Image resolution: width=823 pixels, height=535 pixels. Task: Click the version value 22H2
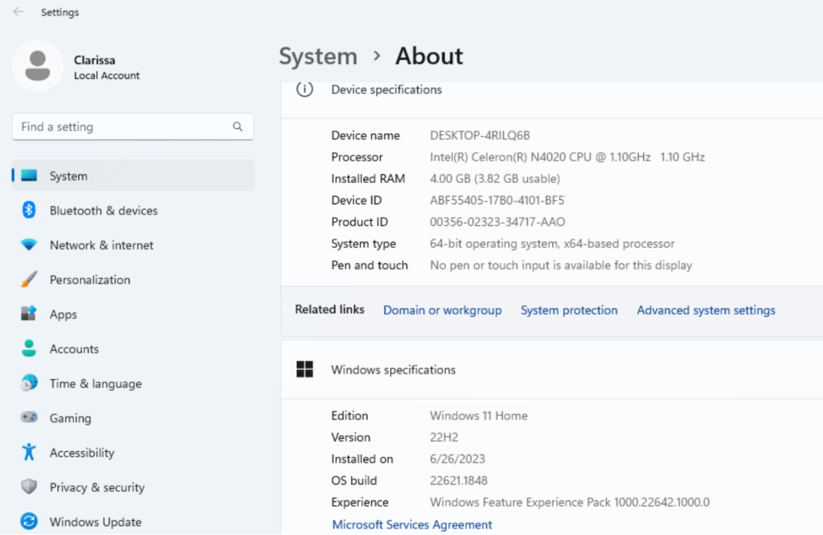point(444,437)
